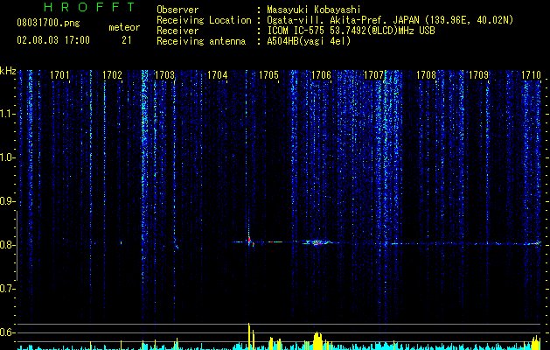
Task: Click the 1703 time marker
Action: pos(164,75)
